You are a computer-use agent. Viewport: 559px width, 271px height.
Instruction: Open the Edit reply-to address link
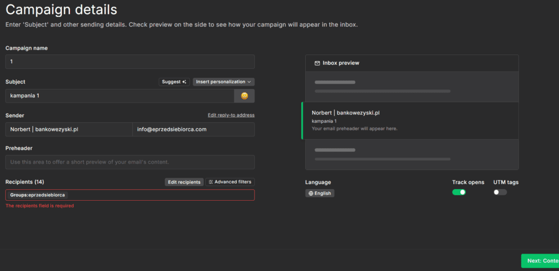(231, 115)
